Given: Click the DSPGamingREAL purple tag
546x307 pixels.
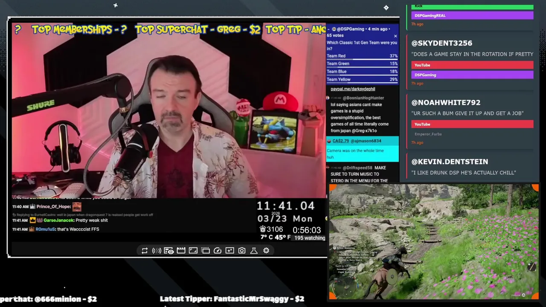Looking at the screenshot, I should point(473,15).
